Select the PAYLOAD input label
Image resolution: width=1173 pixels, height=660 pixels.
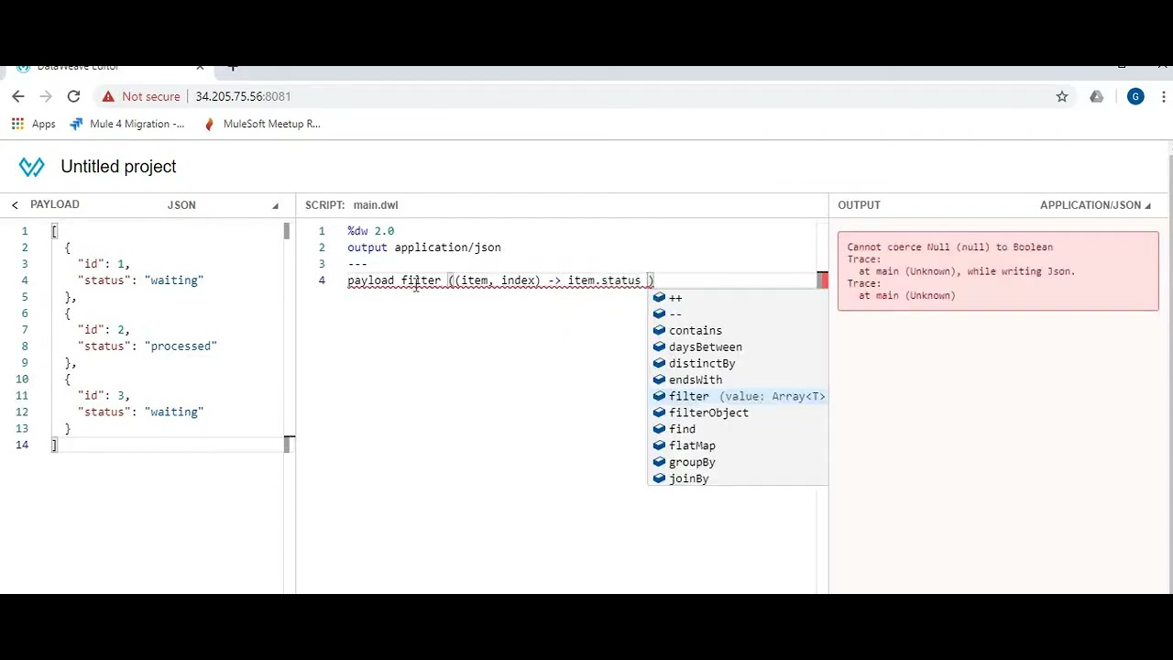pyautogui.click(x=55, y=204)
